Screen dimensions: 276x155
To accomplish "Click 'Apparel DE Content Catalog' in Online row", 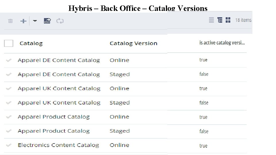I will (x=59, y=60).
